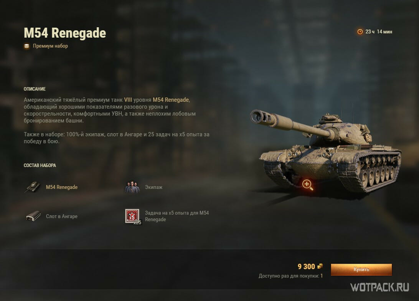Click the M54 Renegade page title
Viewport: 419px width, 301px height.
coord(65,33)
